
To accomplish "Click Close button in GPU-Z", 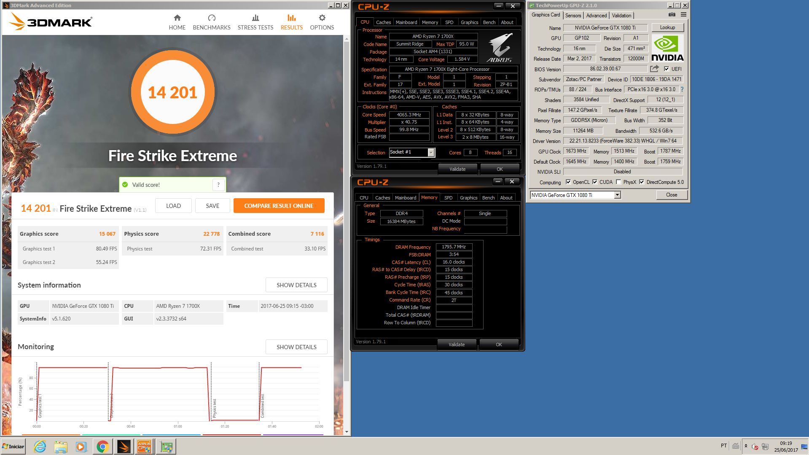I will (672, 195).
